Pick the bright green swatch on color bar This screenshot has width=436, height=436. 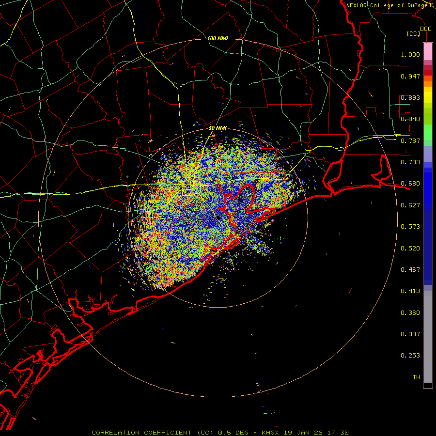pyautogui.click(x=428, y=132)
